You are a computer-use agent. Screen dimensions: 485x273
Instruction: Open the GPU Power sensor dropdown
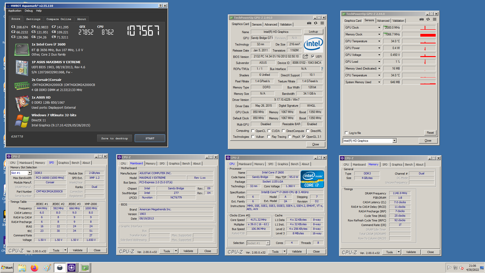[379, 48]
